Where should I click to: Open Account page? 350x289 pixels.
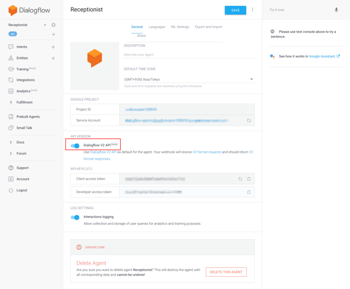click(23, 179)
